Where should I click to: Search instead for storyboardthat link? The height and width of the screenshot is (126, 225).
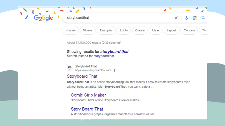104,56
